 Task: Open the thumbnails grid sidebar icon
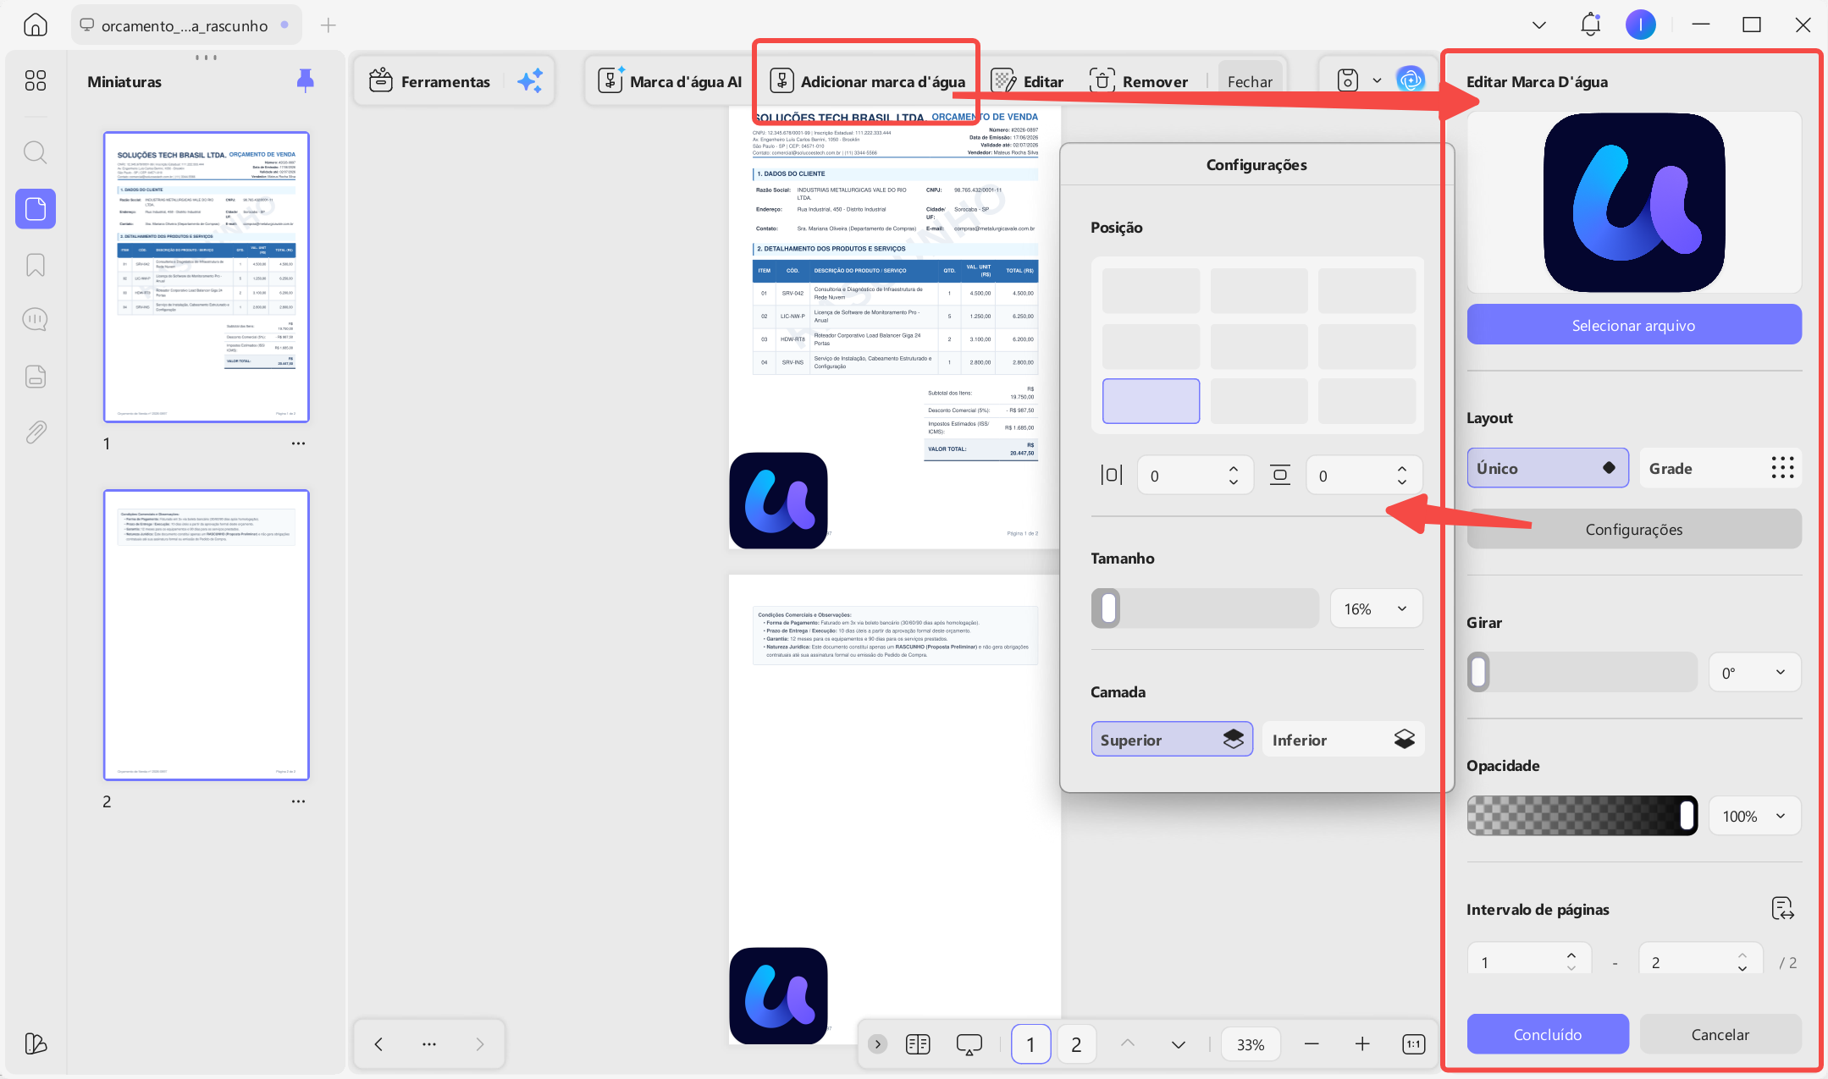coord(36,80)
